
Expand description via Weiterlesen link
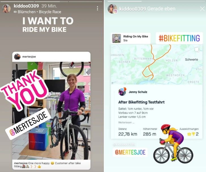click(126, 122)
